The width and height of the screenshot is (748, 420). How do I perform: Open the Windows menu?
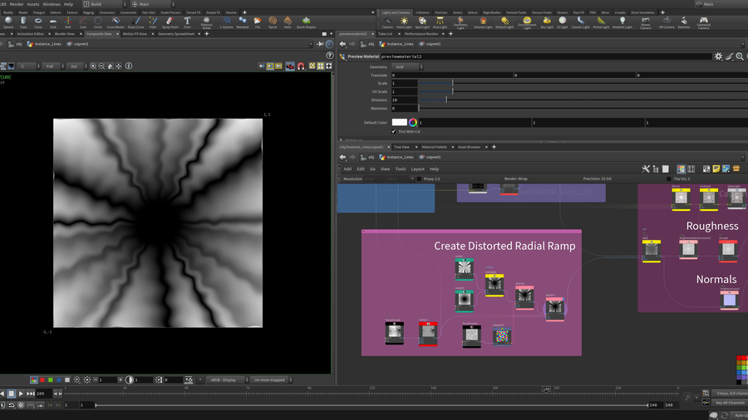(x=52, y=4)
